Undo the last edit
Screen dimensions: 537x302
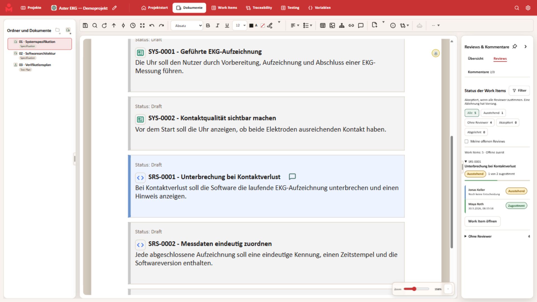[152, 25]
